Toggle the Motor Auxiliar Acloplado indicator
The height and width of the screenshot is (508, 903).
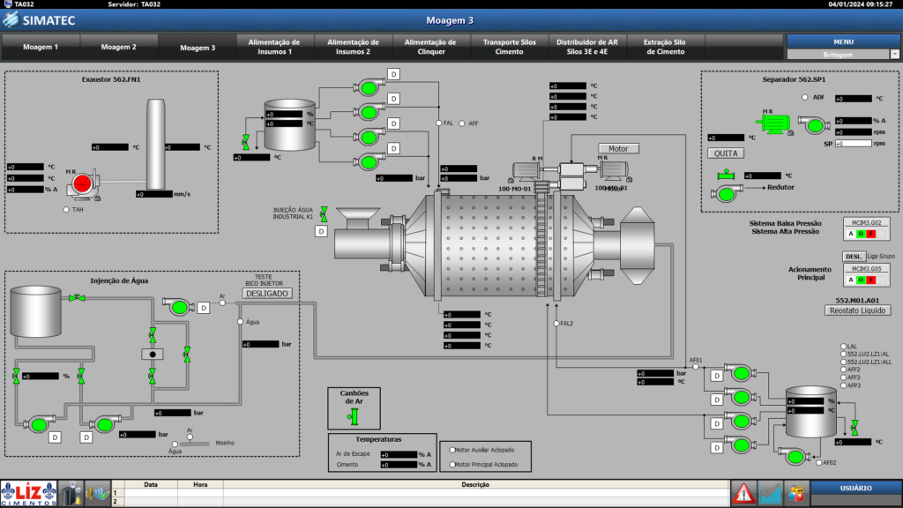click(452, 450)
